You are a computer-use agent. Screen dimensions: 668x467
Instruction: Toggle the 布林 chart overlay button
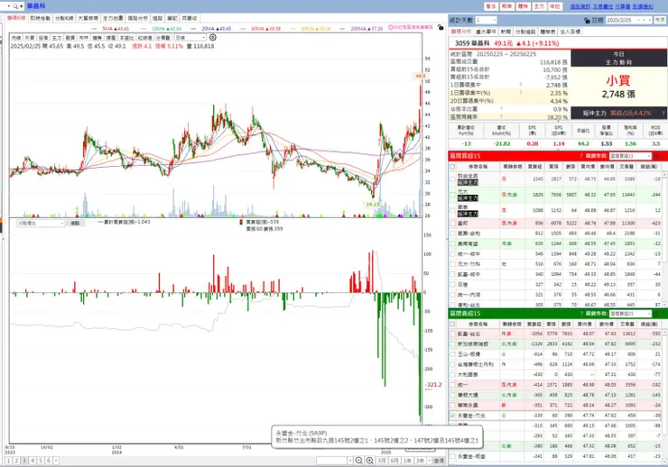click(x=83, y=38)
